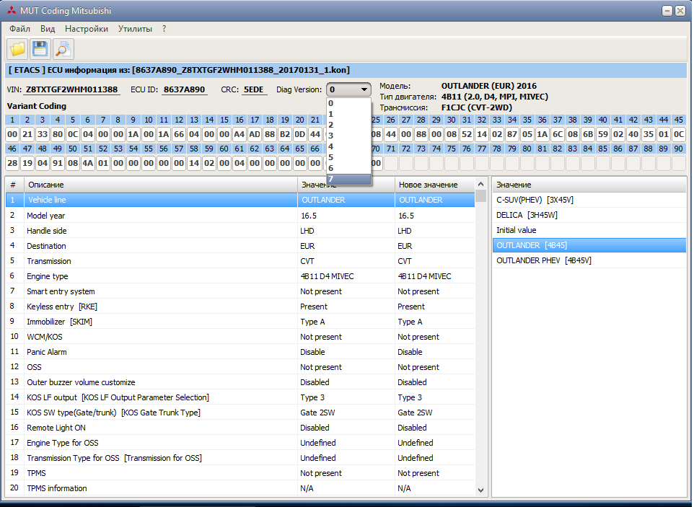Select the Remote Light ON row
Viewport: 694px width, 507px height.
(x=240, y=428)
